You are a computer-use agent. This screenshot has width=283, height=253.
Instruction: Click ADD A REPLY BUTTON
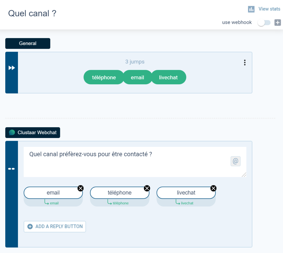(x=55, y=226)
